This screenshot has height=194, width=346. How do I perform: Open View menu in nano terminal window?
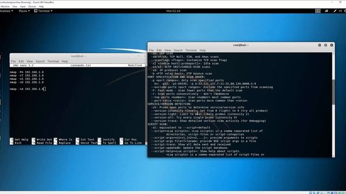[x=30, y=61]
